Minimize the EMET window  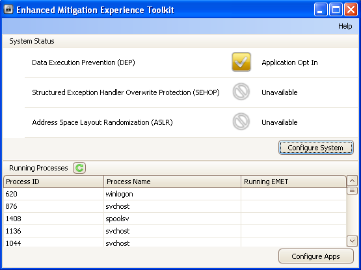point(321,10)
